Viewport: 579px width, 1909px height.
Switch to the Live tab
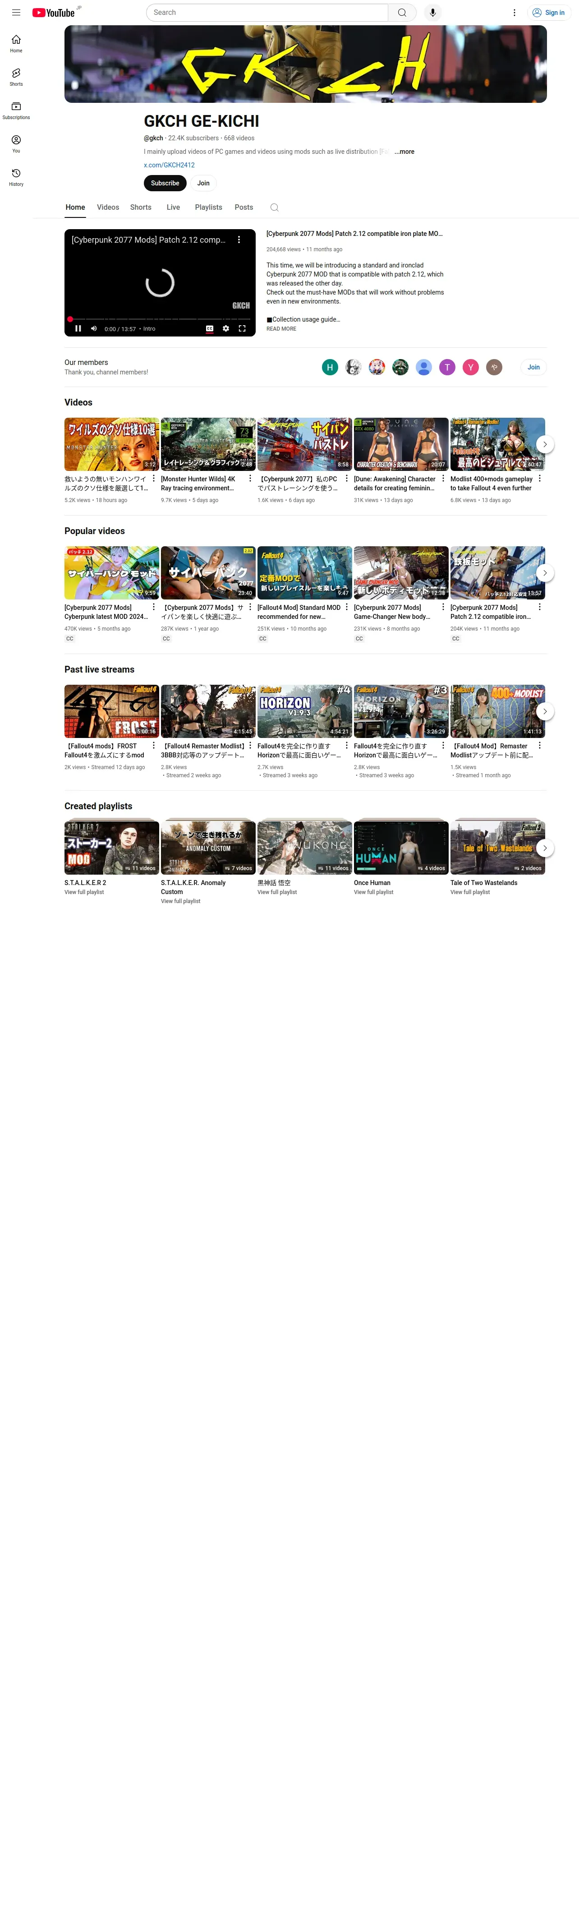[173, 207]
